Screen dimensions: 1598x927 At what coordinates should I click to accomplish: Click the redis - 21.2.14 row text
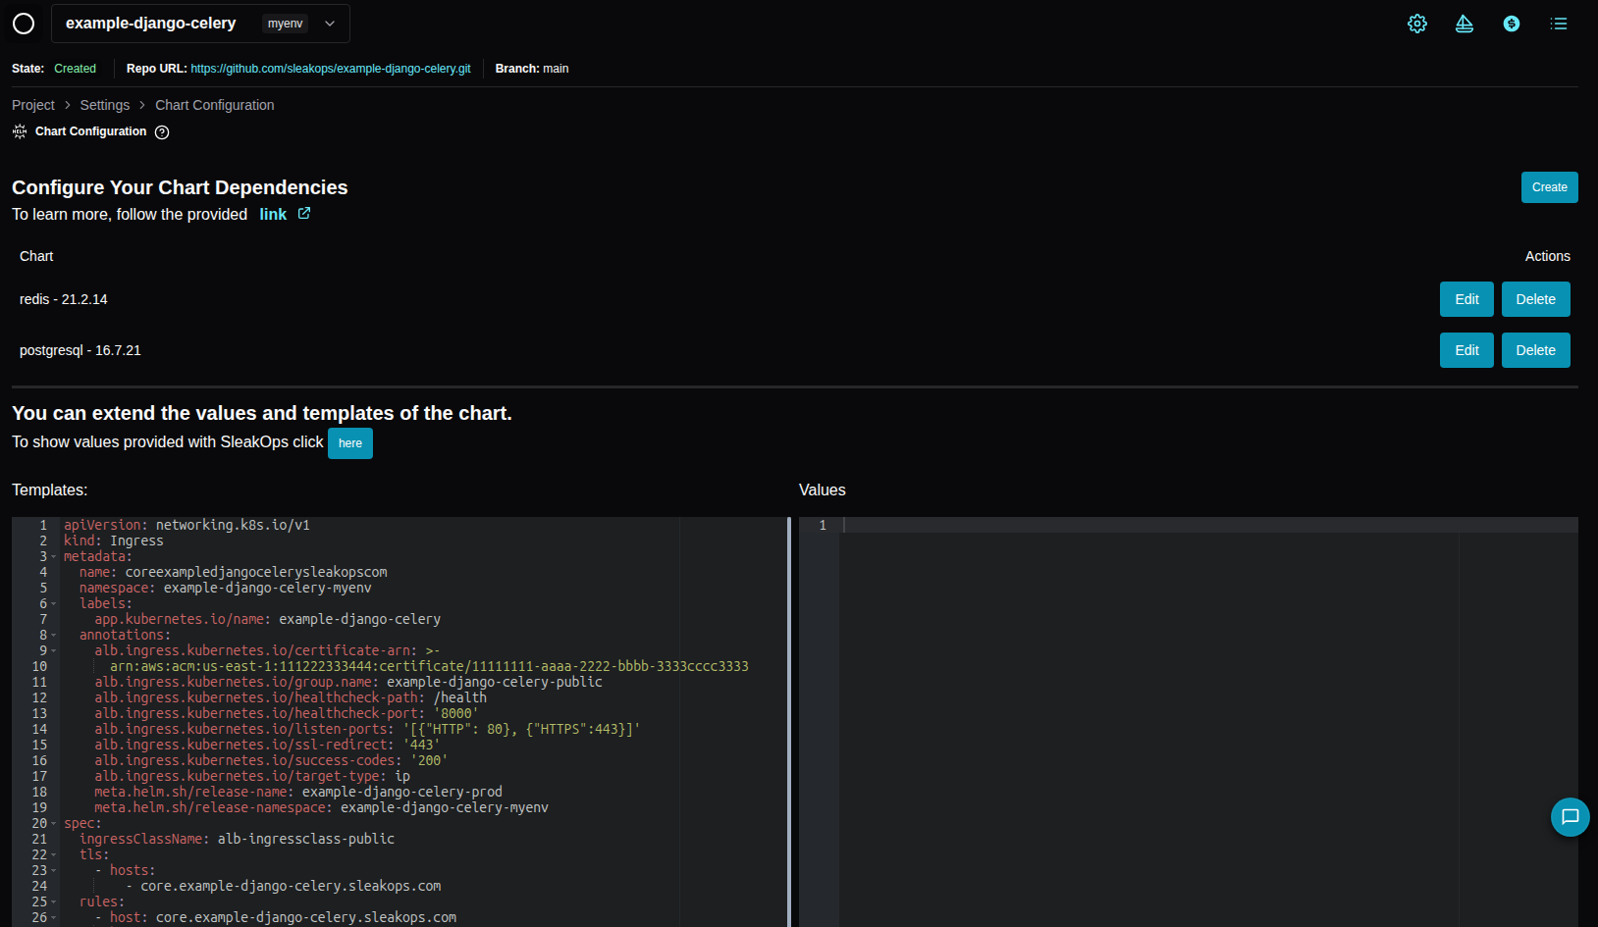[64, 299]
